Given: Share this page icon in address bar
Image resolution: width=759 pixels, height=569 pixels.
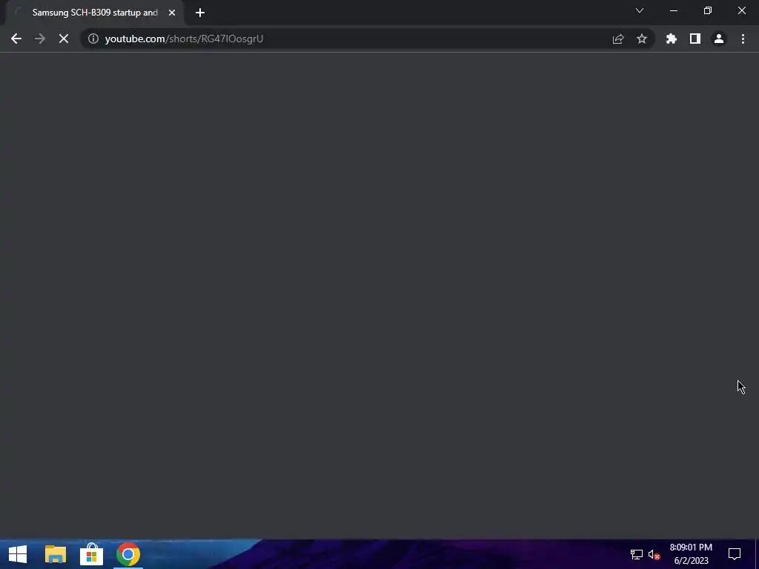Looking at the screenshot, I should point(618,39).
